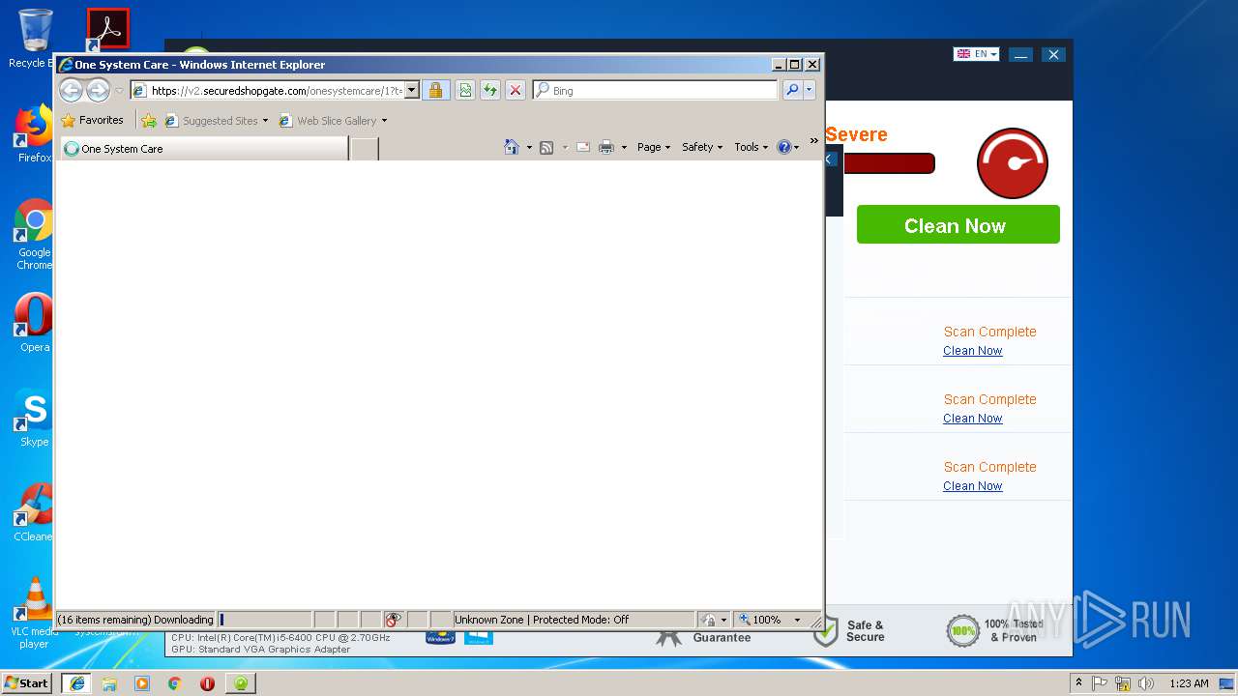Open the Page menu
1238x696 pixels.
pyautogui.click(x=654, y=147)
